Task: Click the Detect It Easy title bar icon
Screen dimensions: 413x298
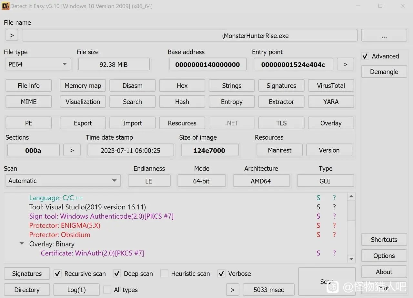Action: pyautogui.click(x=5, y=6)
